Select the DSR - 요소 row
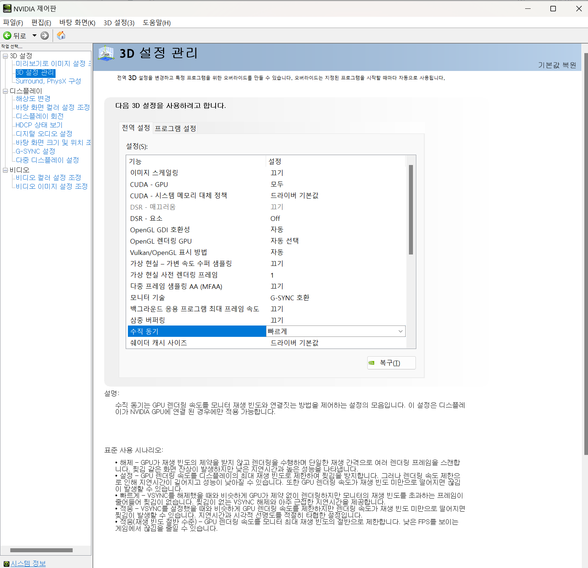 266,218
